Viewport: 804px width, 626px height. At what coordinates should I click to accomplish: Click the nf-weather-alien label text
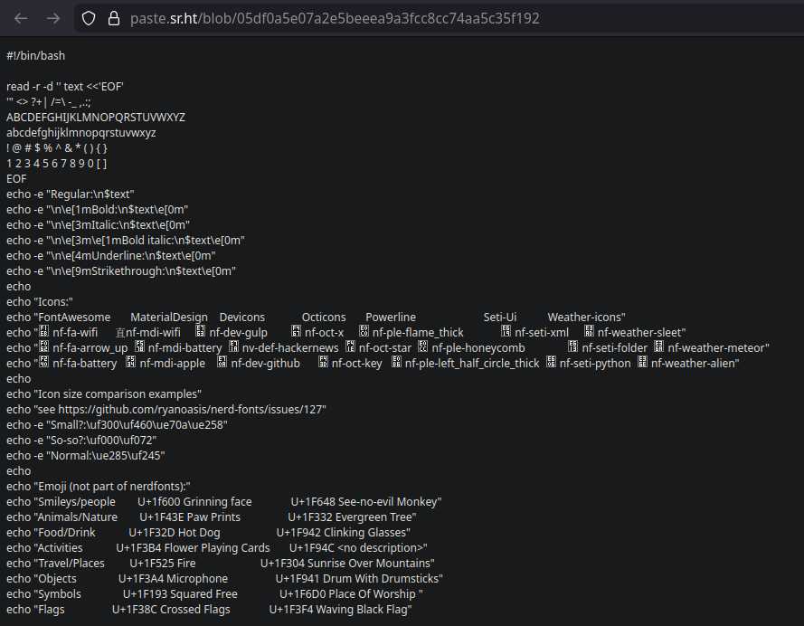tap(695, 364)
